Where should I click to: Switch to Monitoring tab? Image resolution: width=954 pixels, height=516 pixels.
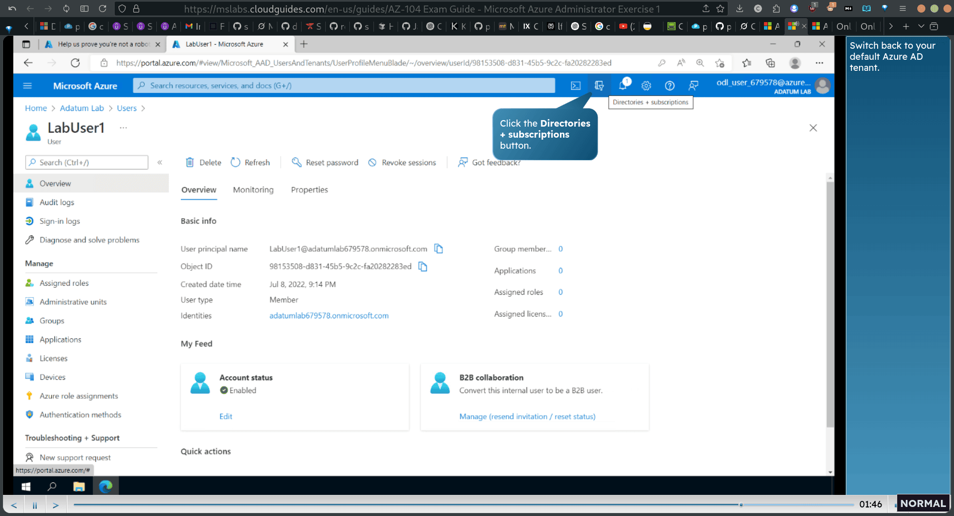coord(253,189)
